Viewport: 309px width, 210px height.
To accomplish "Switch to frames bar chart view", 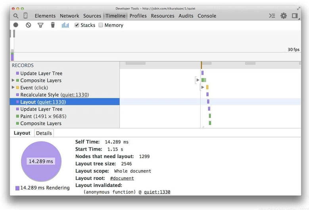I will tap(65, 25).
